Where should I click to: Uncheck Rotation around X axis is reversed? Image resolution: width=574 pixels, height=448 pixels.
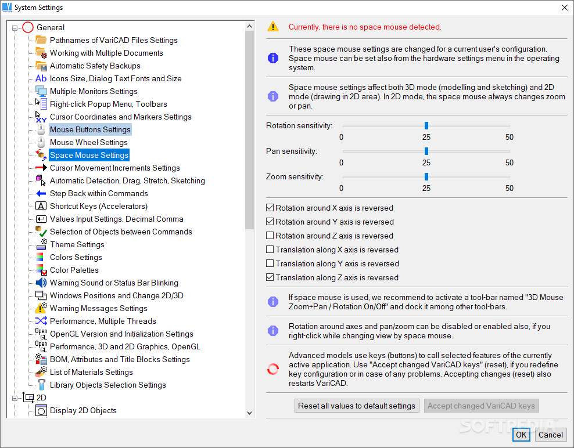(270, 208)
